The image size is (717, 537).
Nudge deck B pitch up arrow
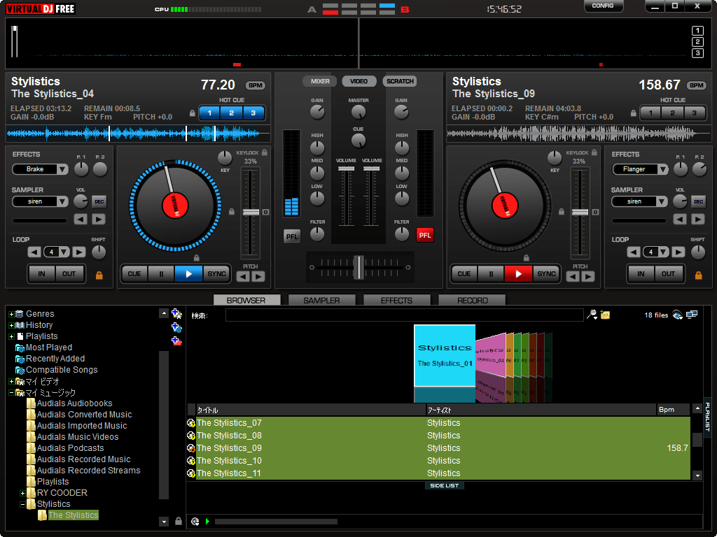click(588, 276)
